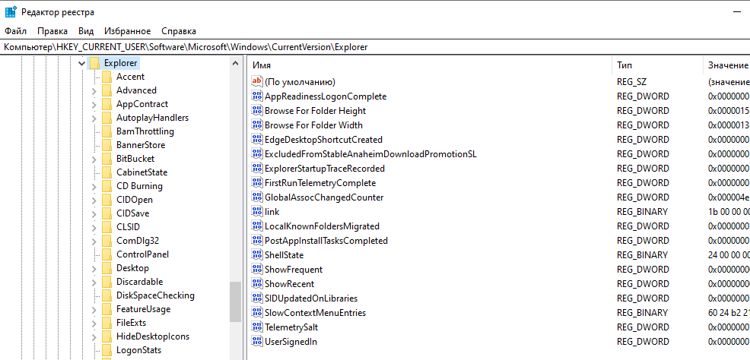Sort values by the Имя column header
750x360 pixels.
tap(430, 66)
